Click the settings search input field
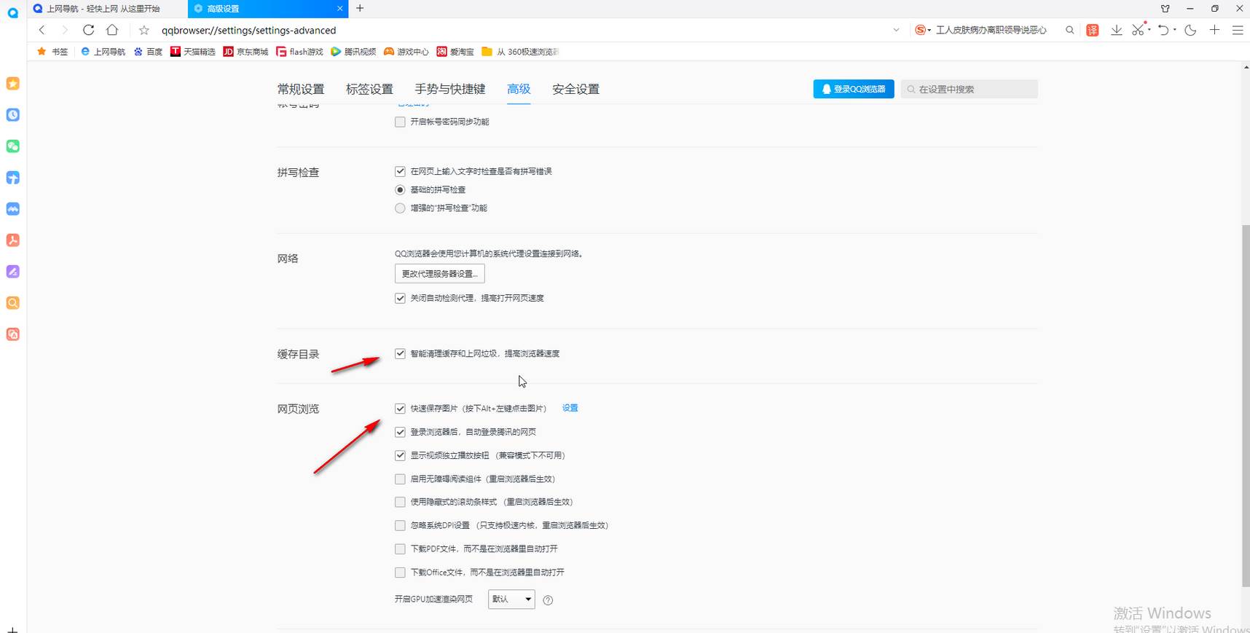This screenshot has height=633, width=1250. [x=972, y=89]
